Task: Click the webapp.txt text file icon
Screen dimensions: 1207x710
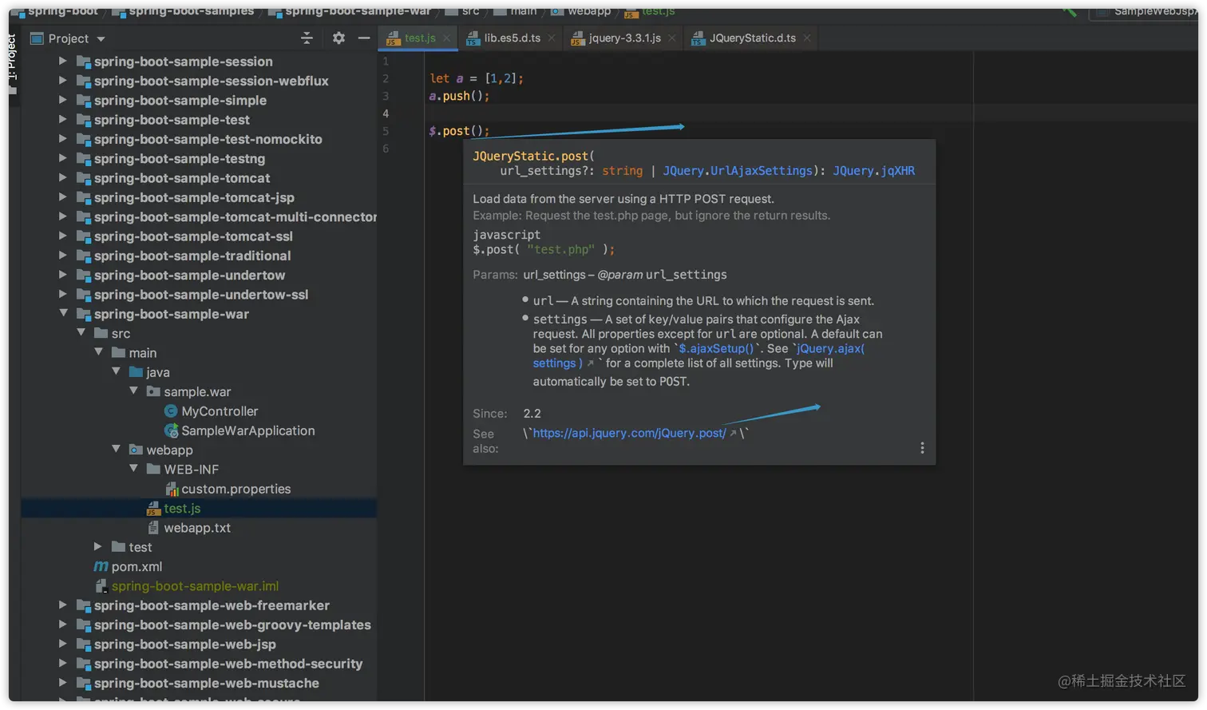Action: 154,528
